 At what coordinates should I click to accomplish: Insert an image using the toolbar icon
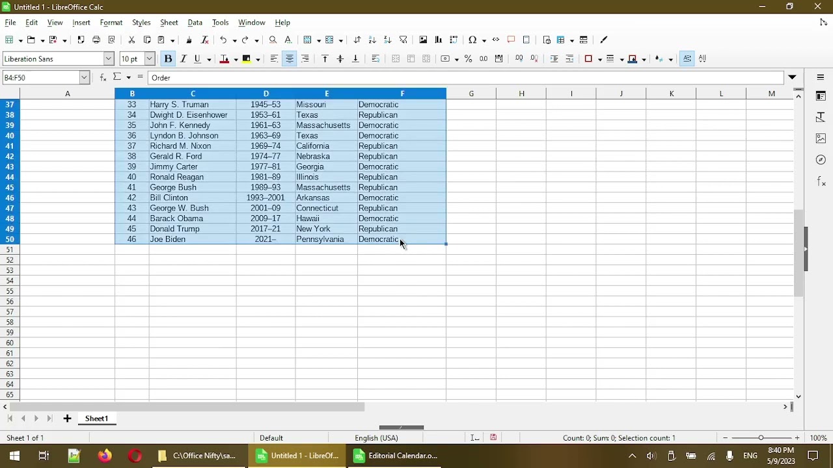pos(423,40)
